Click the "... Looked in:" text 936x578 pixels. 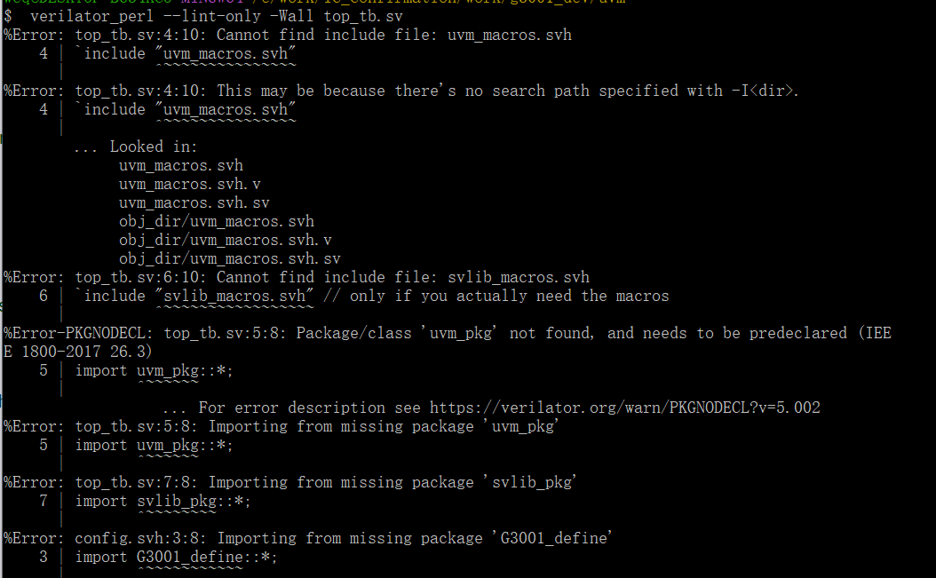[x=136, y=146]
